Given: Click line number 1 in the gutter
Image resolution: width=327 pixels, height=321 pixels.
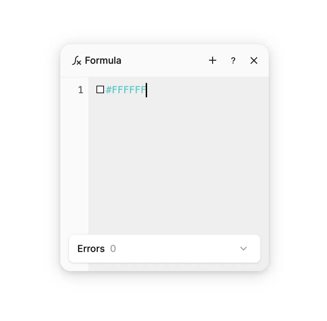Looking at the screenshot, I should pos(81,90).
